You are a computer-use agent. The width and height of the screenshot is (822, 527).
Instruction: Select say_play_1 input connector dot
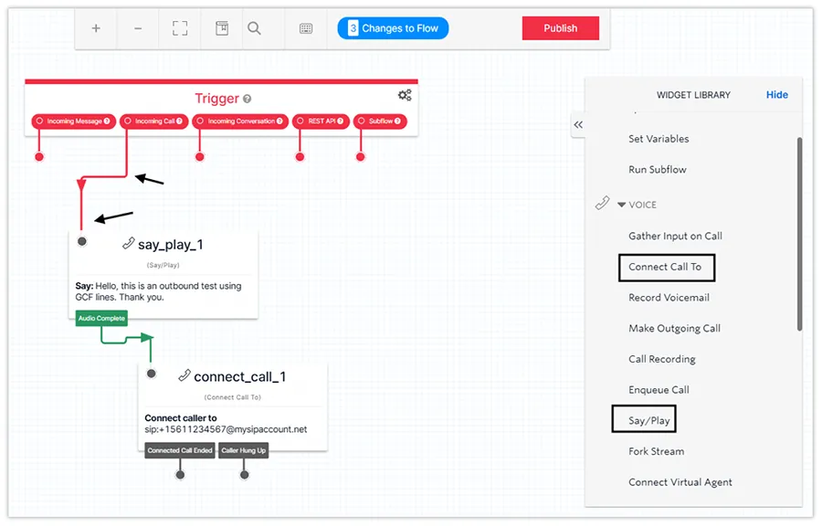point(82,242)
